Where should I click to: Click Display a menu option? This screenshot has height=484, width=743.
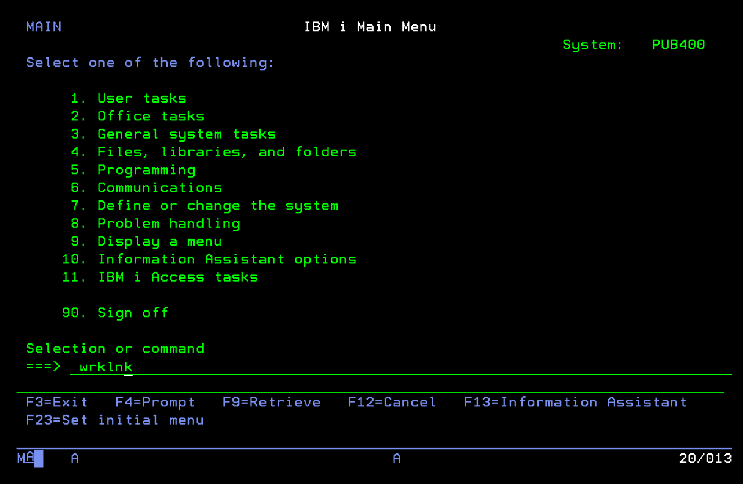pyautogui.click(x=159, y=241)
